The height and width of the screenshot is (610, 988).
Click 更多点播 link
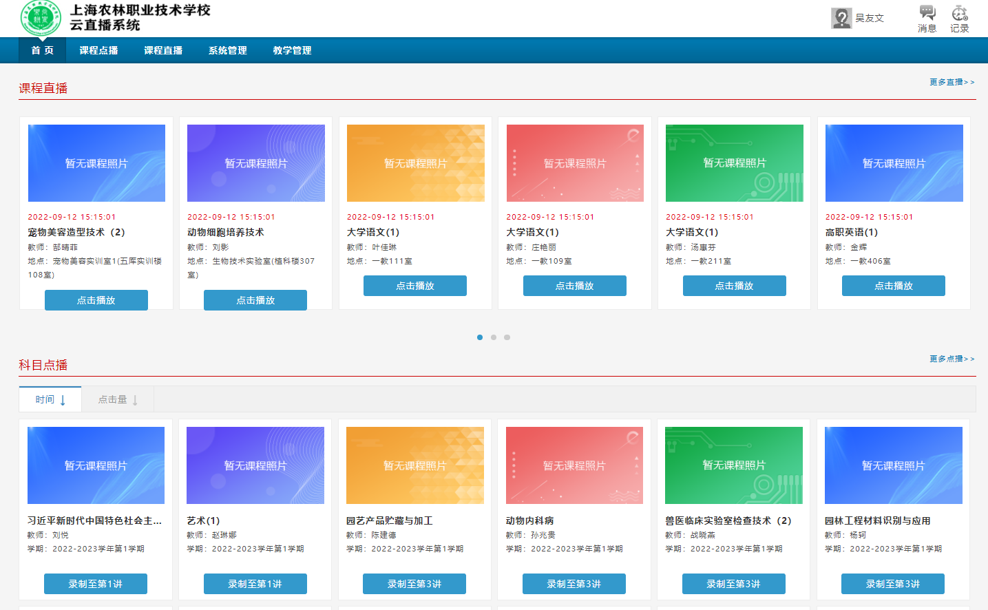952,359
